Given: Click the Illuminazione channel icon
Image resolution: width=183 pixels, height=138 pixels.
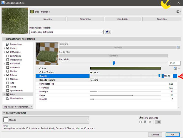Looking at the screenshot, I should point(7,98).
